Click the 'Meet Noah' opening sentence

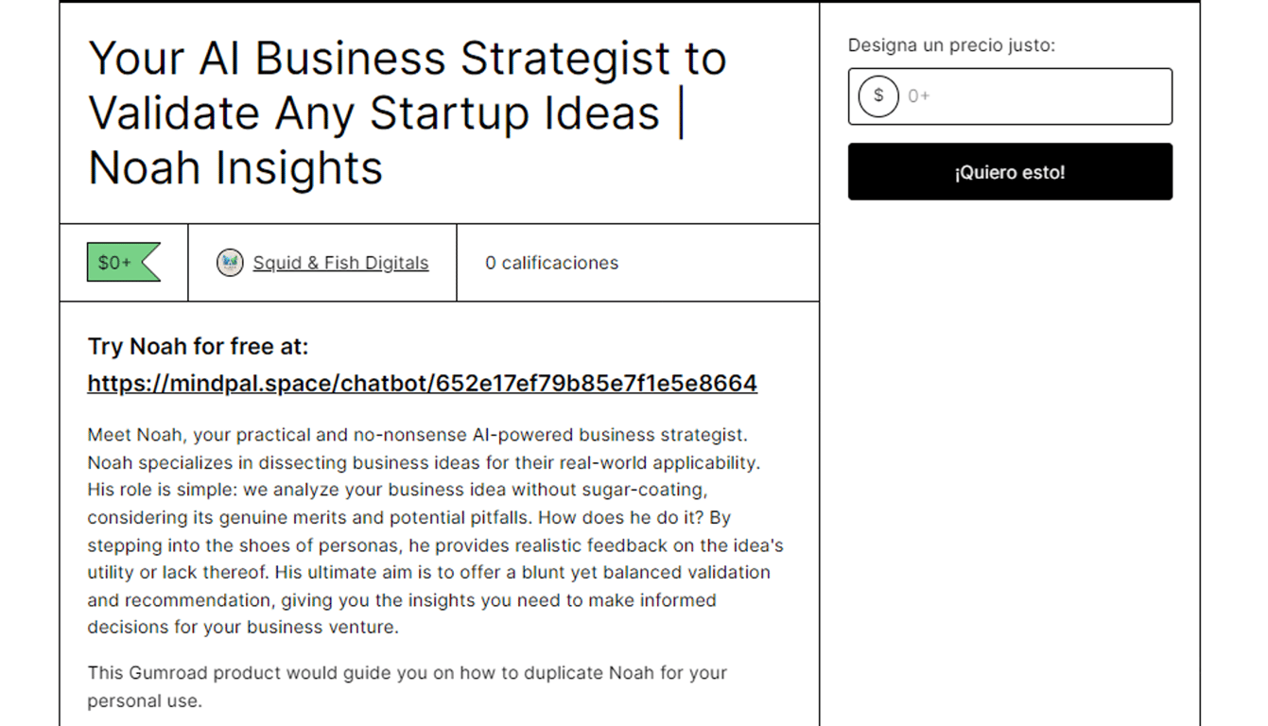click(417, 435)
